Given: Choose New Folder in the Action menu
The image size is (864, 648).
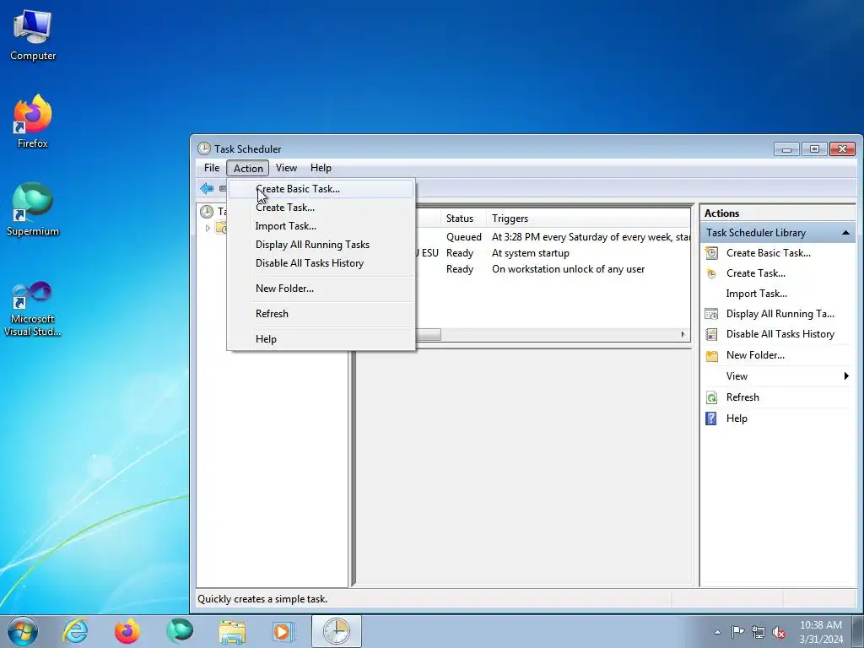Looking at the screenshot, I should [x=321, y=289].
